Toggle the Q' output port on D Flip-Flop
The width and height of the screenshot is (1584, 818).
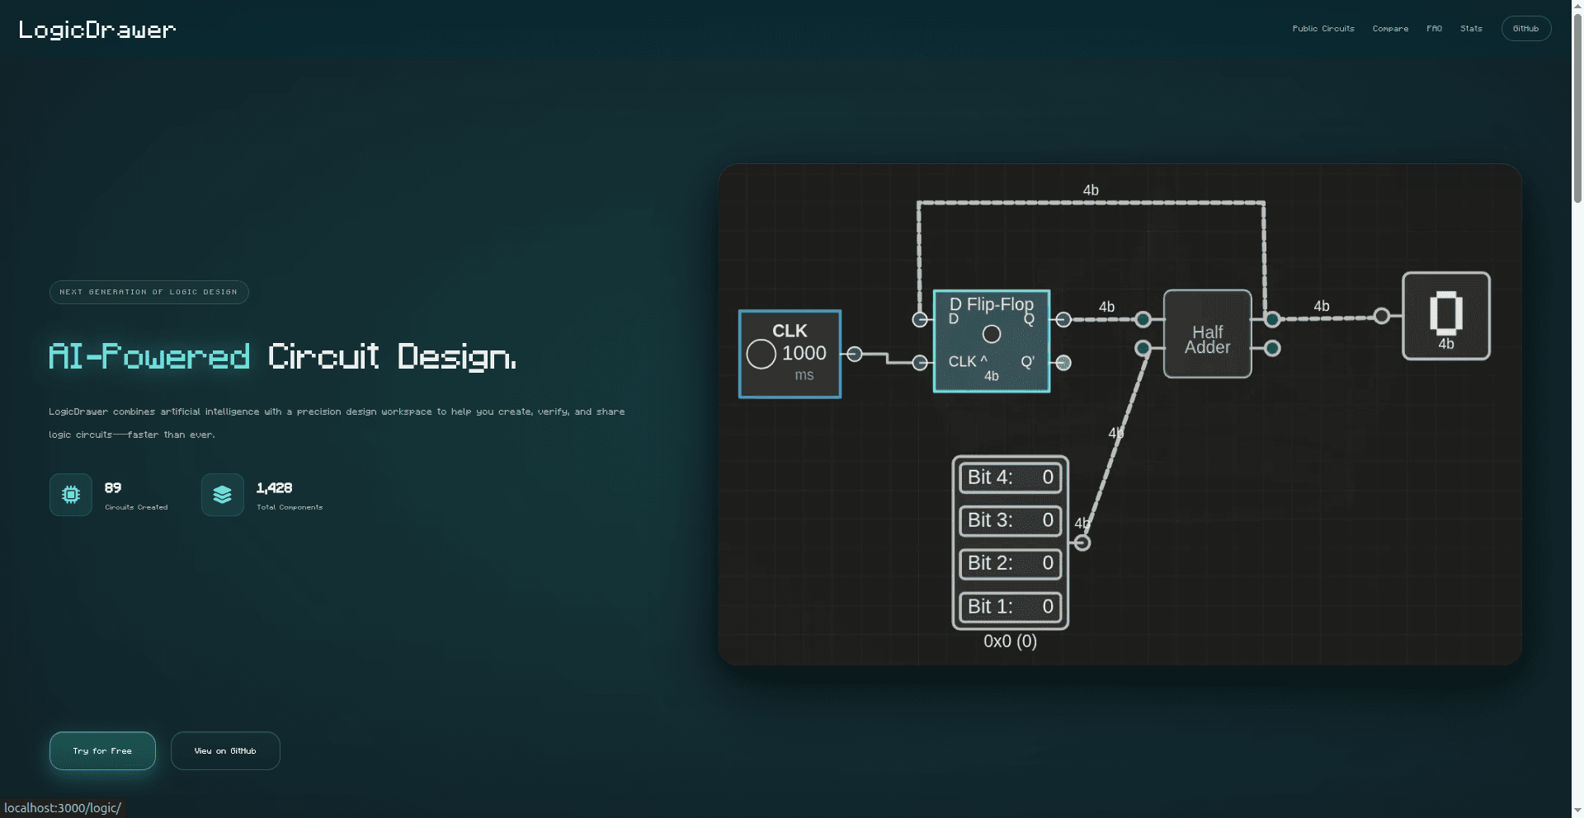coord(1064,363)
